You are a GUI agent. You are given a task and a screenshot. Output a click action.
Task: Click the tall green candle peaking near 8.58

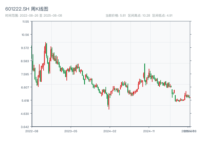(145, 72)
